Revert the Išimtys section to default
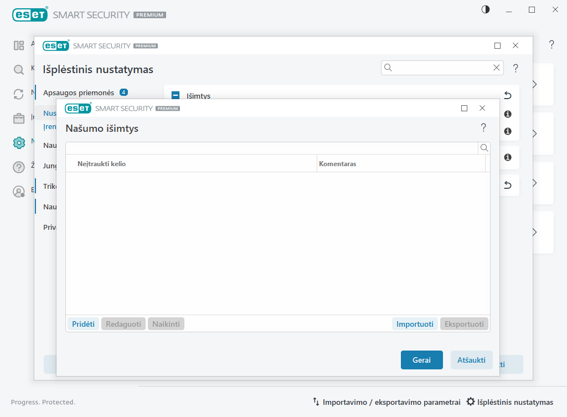The image size is (567, 417). (507, 96)
